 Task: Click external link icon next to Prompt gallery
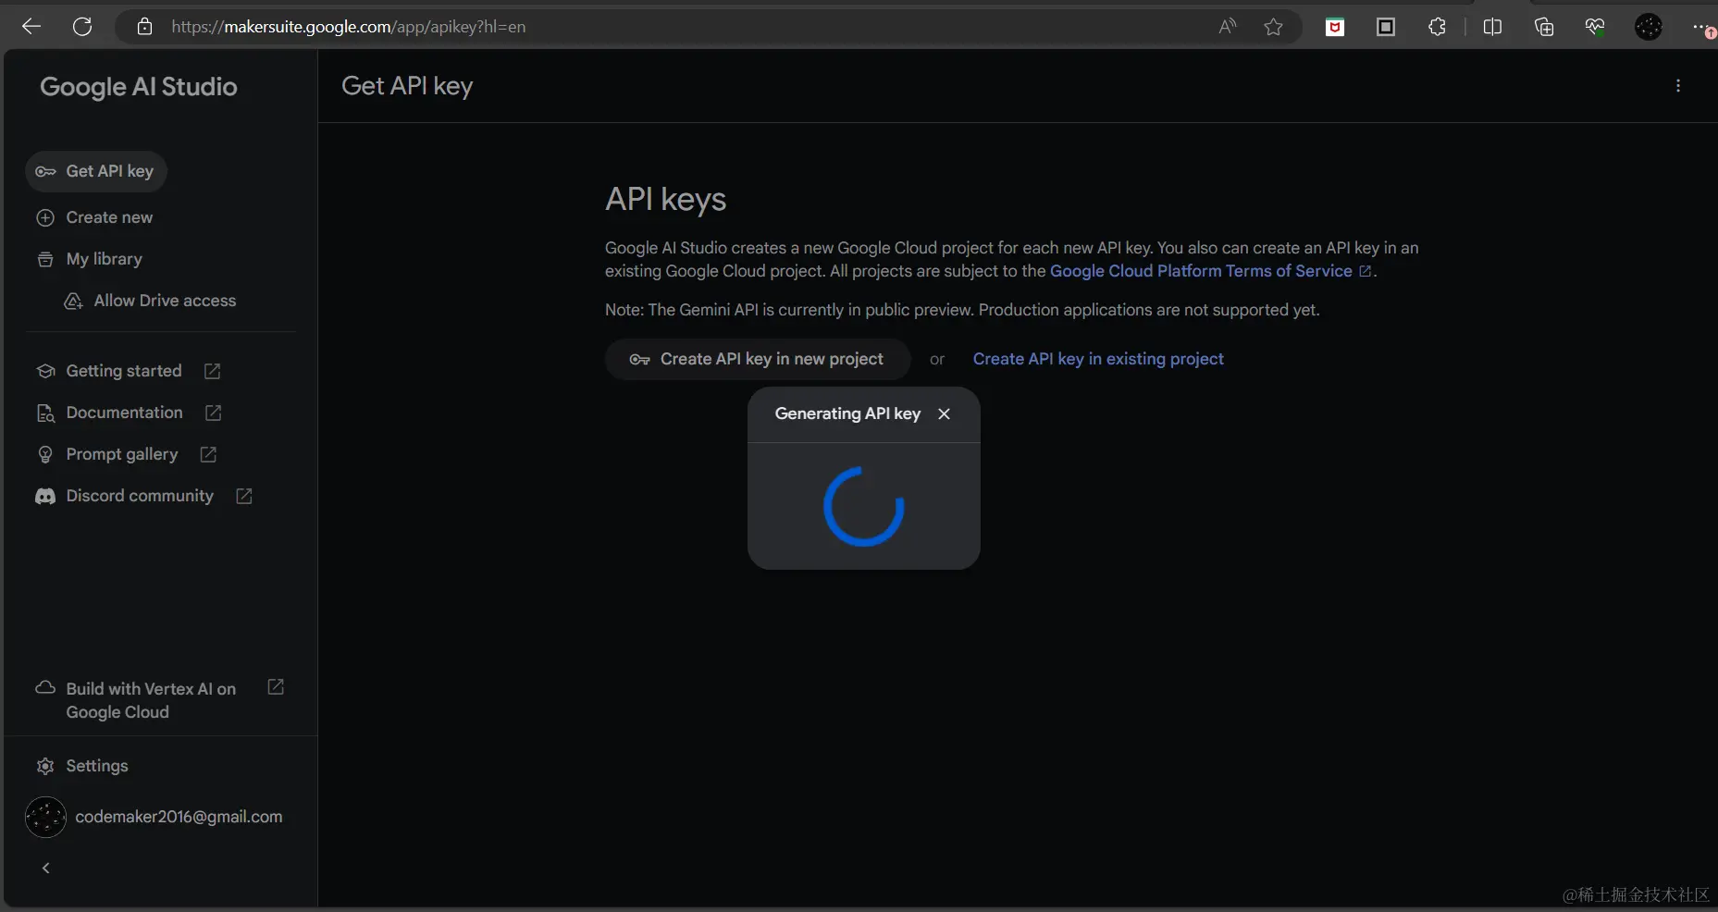[208, 454]
